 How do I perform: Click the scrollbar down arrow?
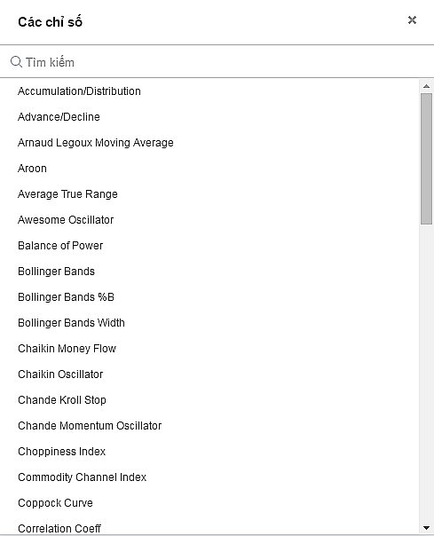coord(426,528)
